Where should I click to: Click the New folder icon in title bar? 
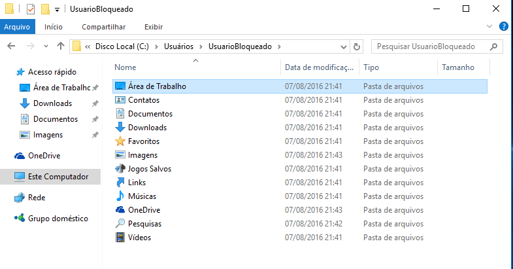click(x=45, y=9)
